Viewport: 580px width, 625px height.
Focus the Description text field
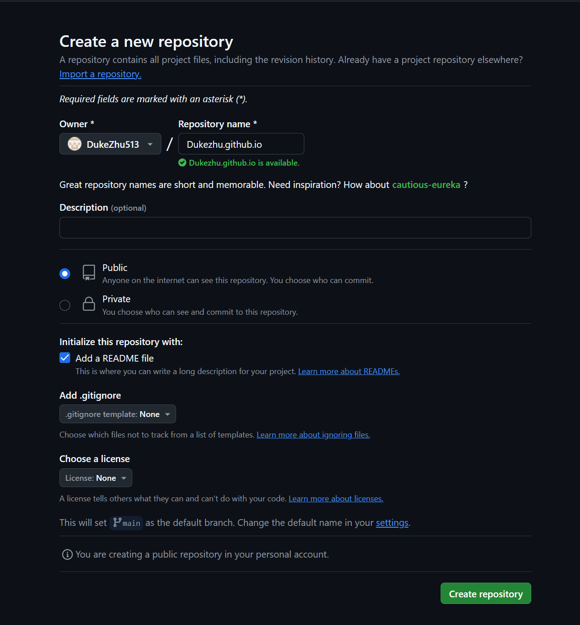(295, 228)
